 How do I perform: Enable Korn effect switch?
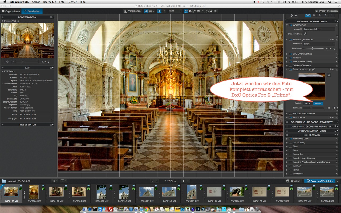pos(290,150)
